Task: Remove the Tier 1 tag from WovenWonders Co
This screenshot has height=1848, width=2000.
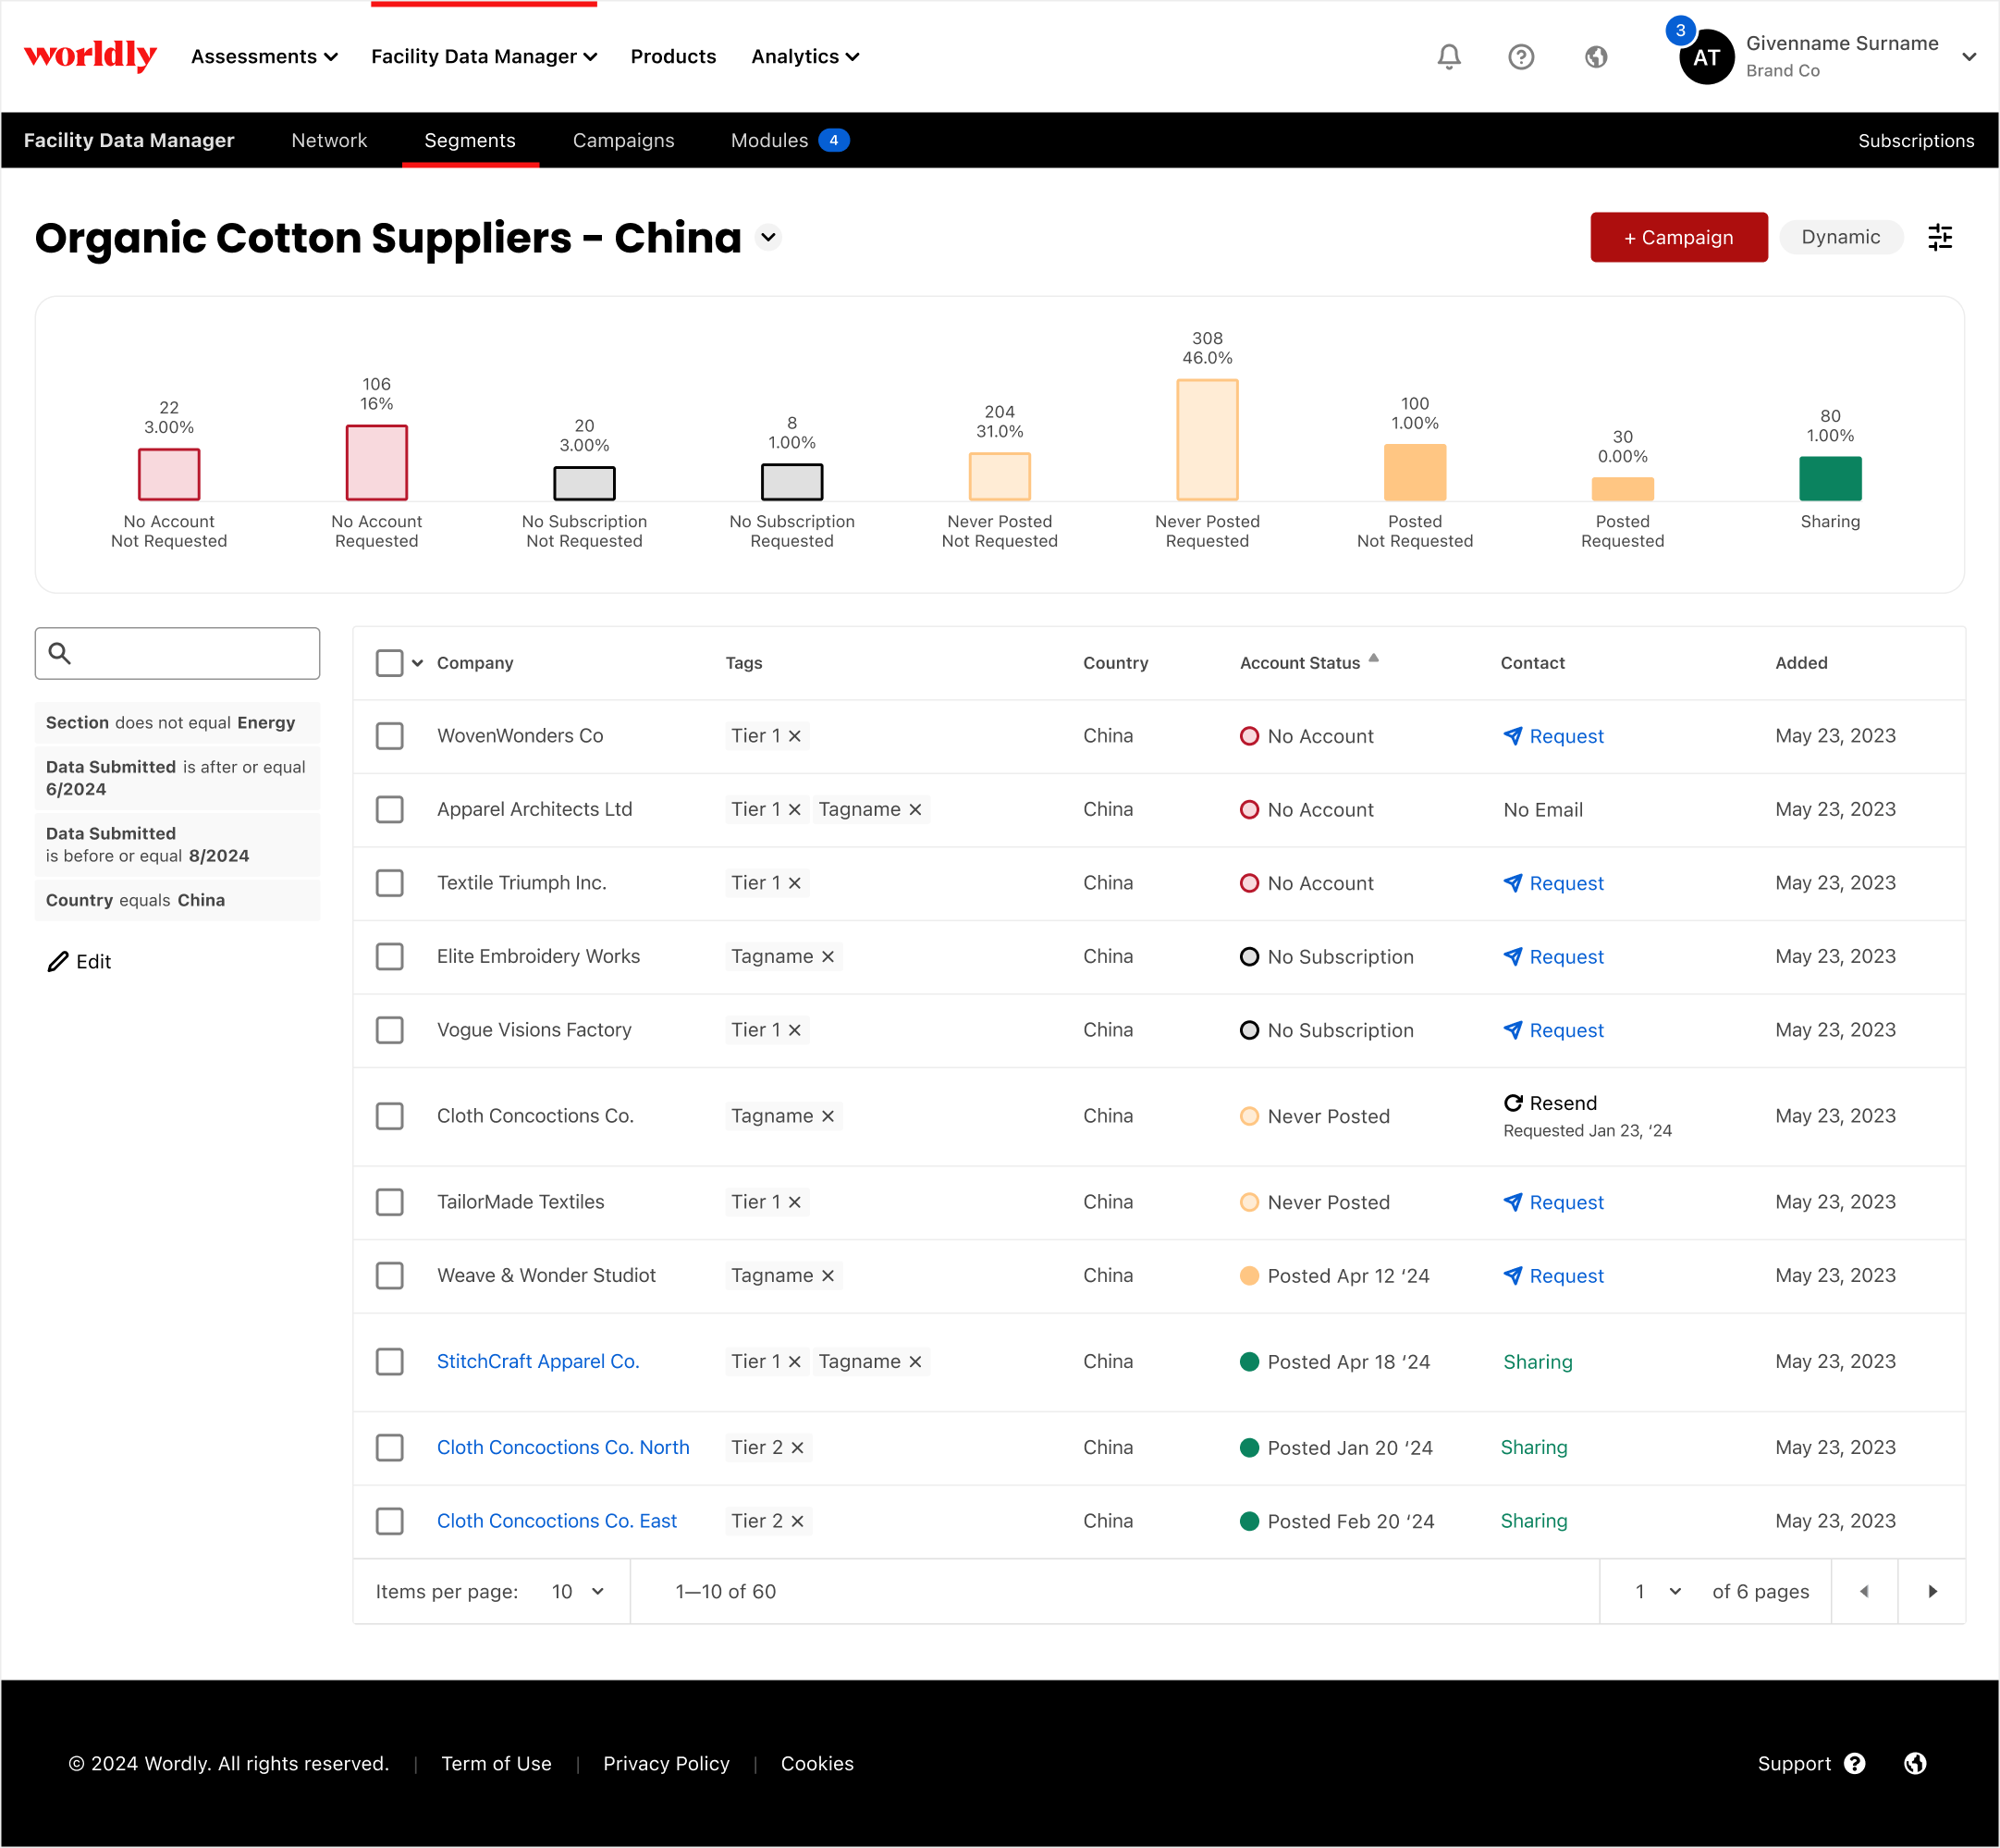Action: [x=794, y=736]
